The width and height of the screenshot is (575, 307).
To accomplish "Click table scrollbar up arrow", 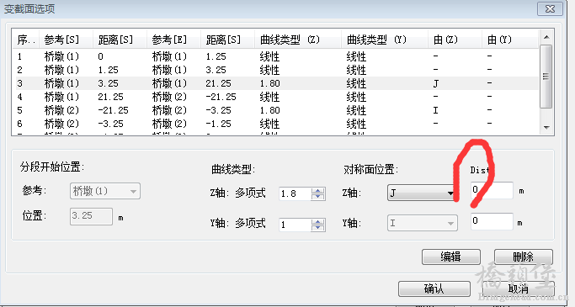I will (546, 37).
